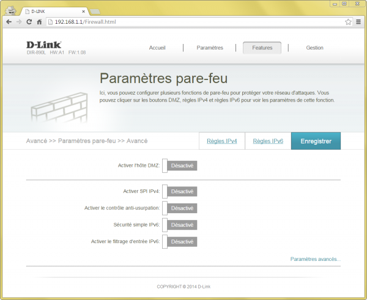Open the Gestion navigation menu
Viewport: 367px width, 300px height.
tap(314, 48)
